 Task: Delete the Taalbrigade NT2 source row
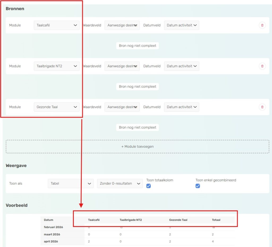262,66
